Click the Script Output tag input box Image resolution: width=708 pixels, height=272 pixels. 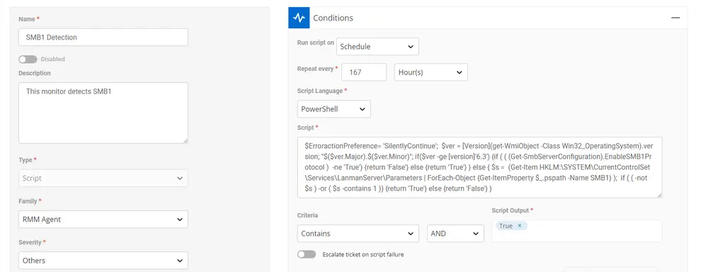577,231
